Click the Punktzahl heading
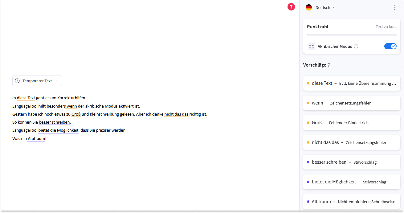Viewport: 404px width, 213px height. coord(317,27)
